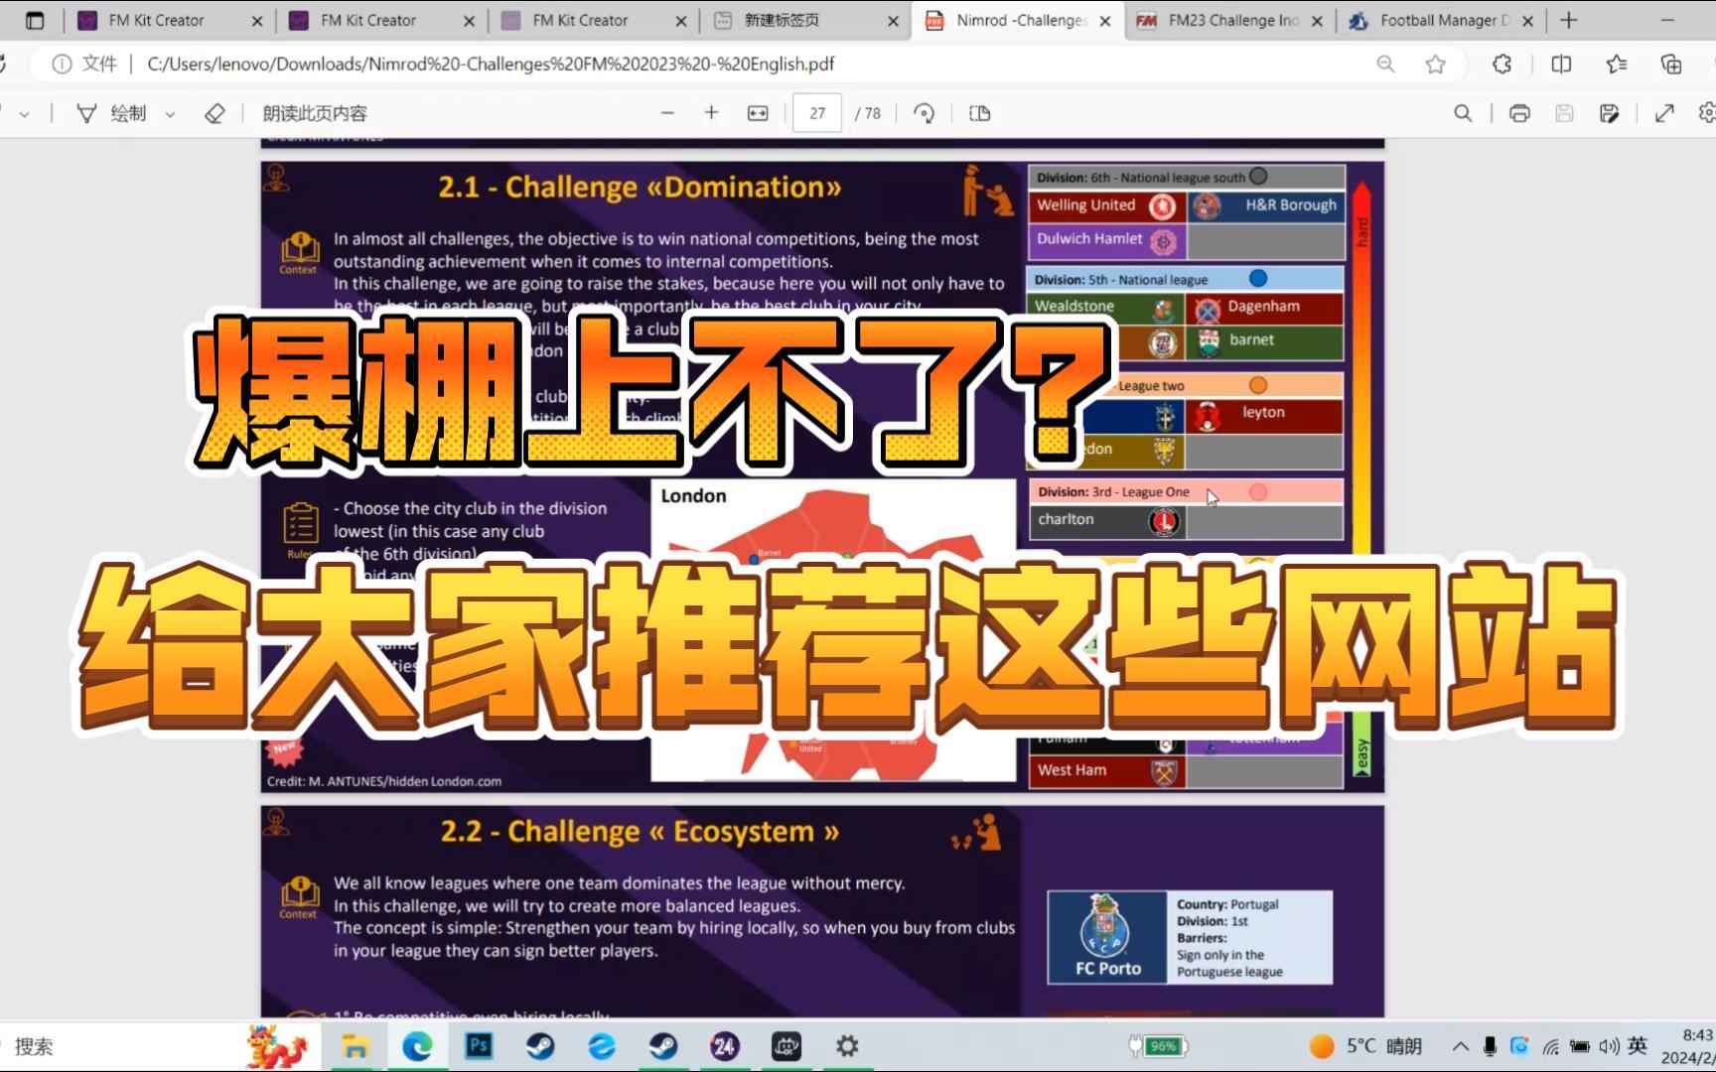Click the zoom magnifier in the address bar
This screenshot has height=1072, width=1716.
[x=1385, y=65]
